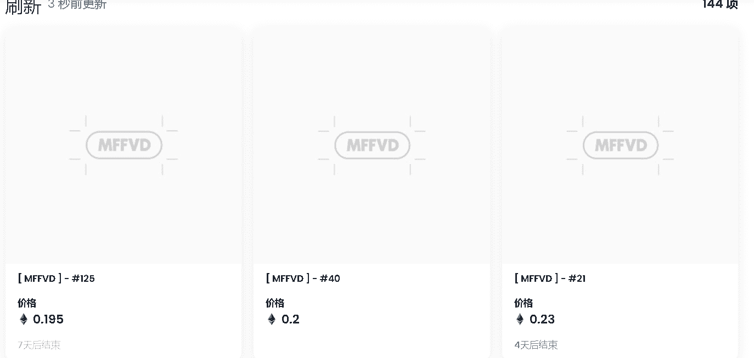
Task: Click the Ethereum icon next to 0.195
Action: (22, 320)
